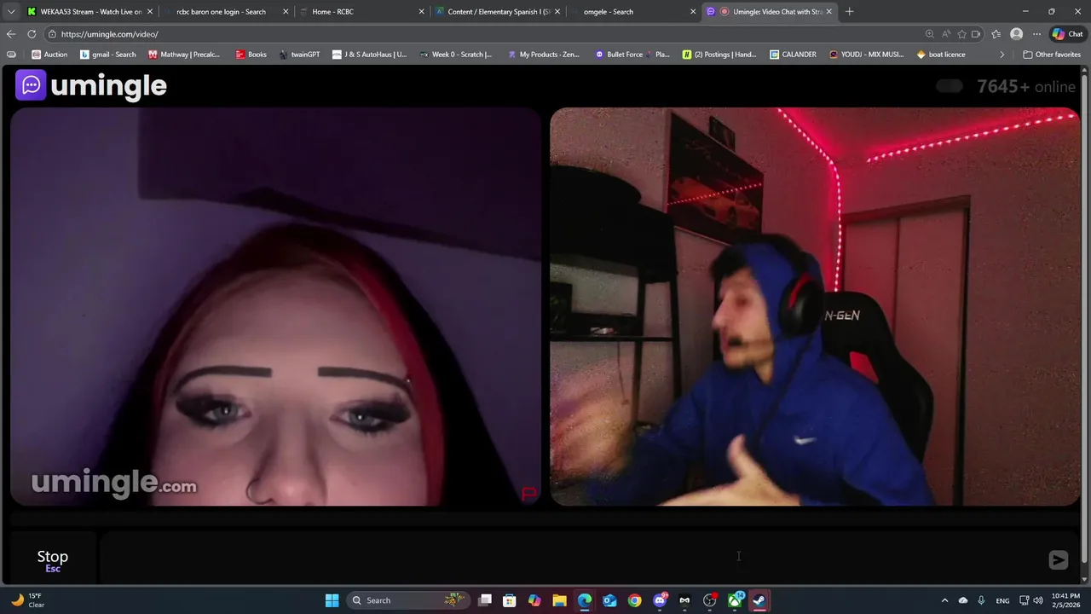The width and height of the screenshot is (1091, 614).
Task: Open Steam from taskbar
Action: [x=759, y=600]
